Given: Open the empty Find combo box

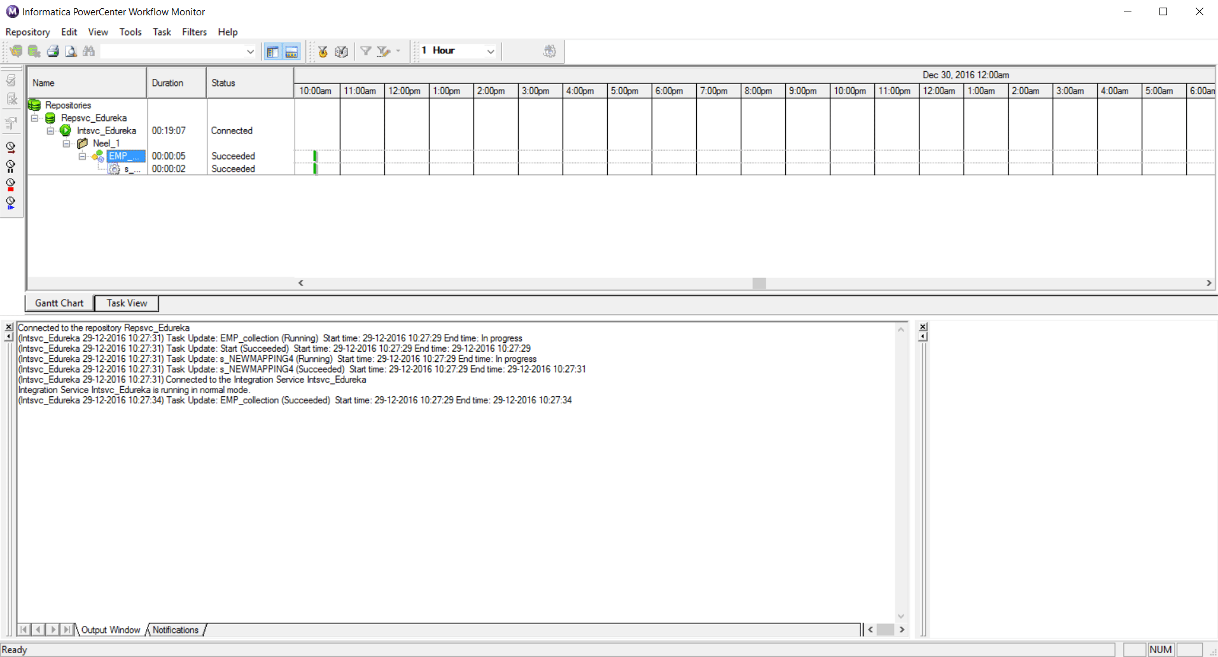Looking at the screenshot, I should [250, 52].
